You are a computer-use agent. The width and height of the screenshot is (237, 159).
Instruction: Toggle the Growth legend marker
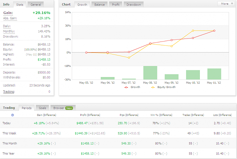click(126, 87)
